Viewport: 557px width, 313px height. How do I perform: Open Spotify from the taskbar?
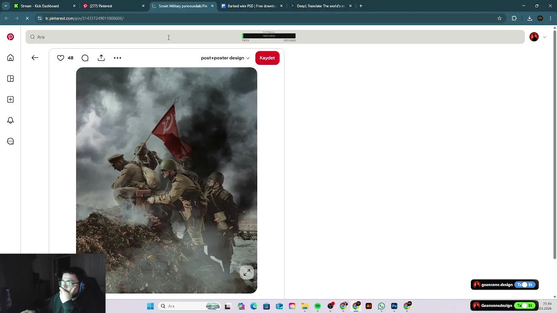pyautogui.click(x=318, y=306)
